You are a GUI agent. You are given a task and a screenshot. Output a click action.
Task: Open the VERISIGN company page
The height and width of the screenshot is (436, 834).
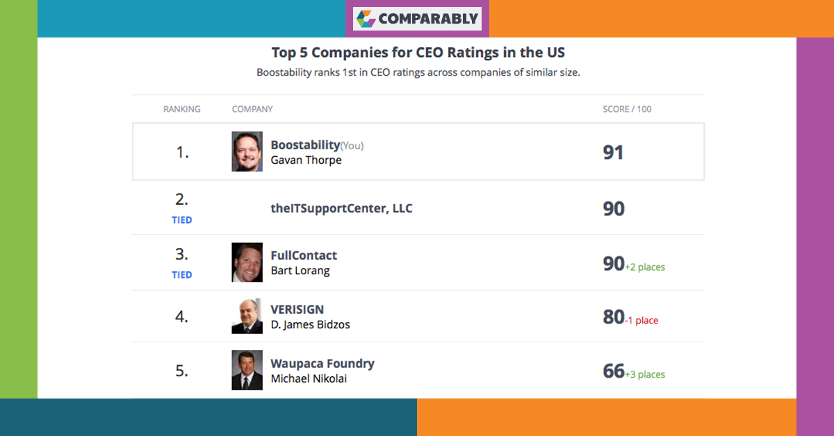[x=297, y=309]
